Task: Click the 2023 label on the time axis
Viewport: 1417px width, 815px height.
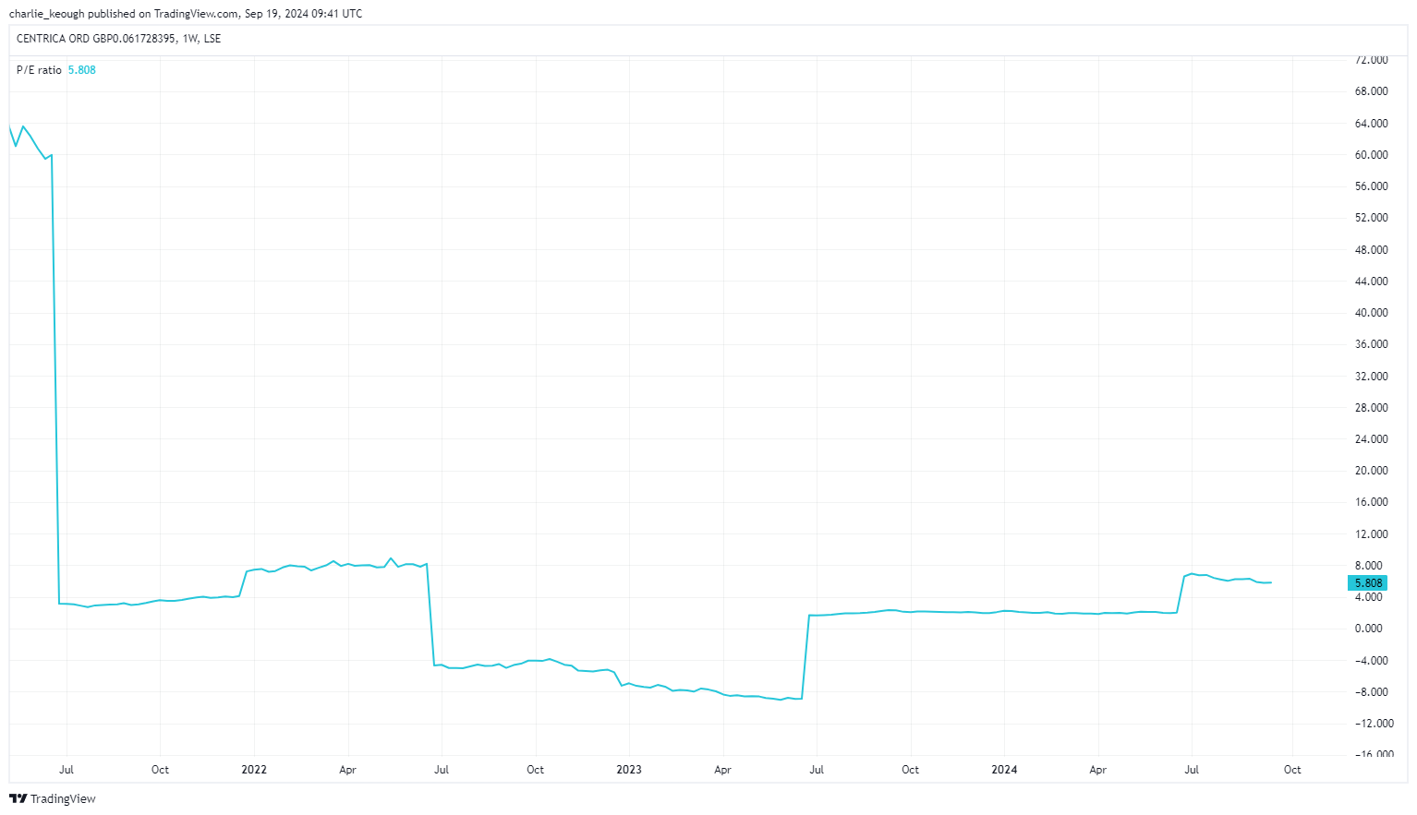Action: (628, 770)
